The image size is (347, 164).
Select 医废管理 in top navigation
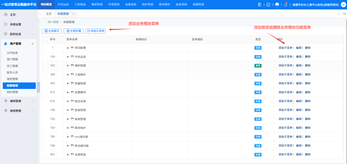[182, 5]
